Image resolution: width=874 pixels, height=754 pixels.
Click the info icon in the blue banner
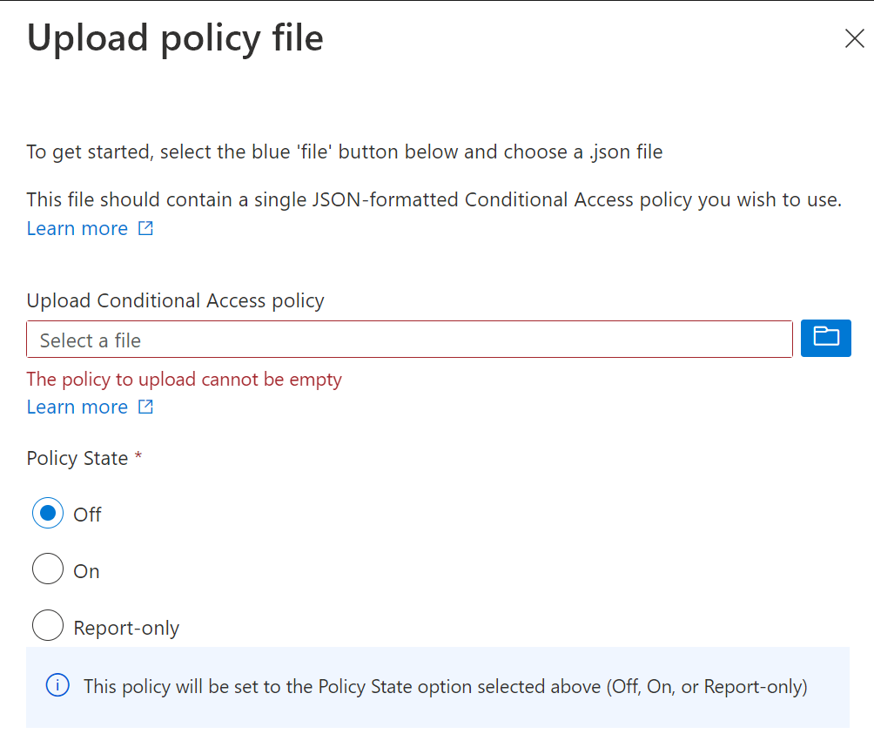click(x=57, y=686)
